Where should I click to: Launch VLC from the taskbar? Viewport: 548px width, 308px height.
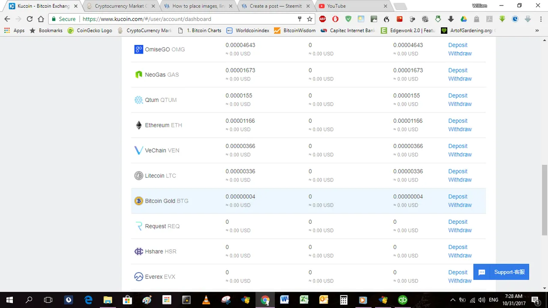tap(206, 300)
